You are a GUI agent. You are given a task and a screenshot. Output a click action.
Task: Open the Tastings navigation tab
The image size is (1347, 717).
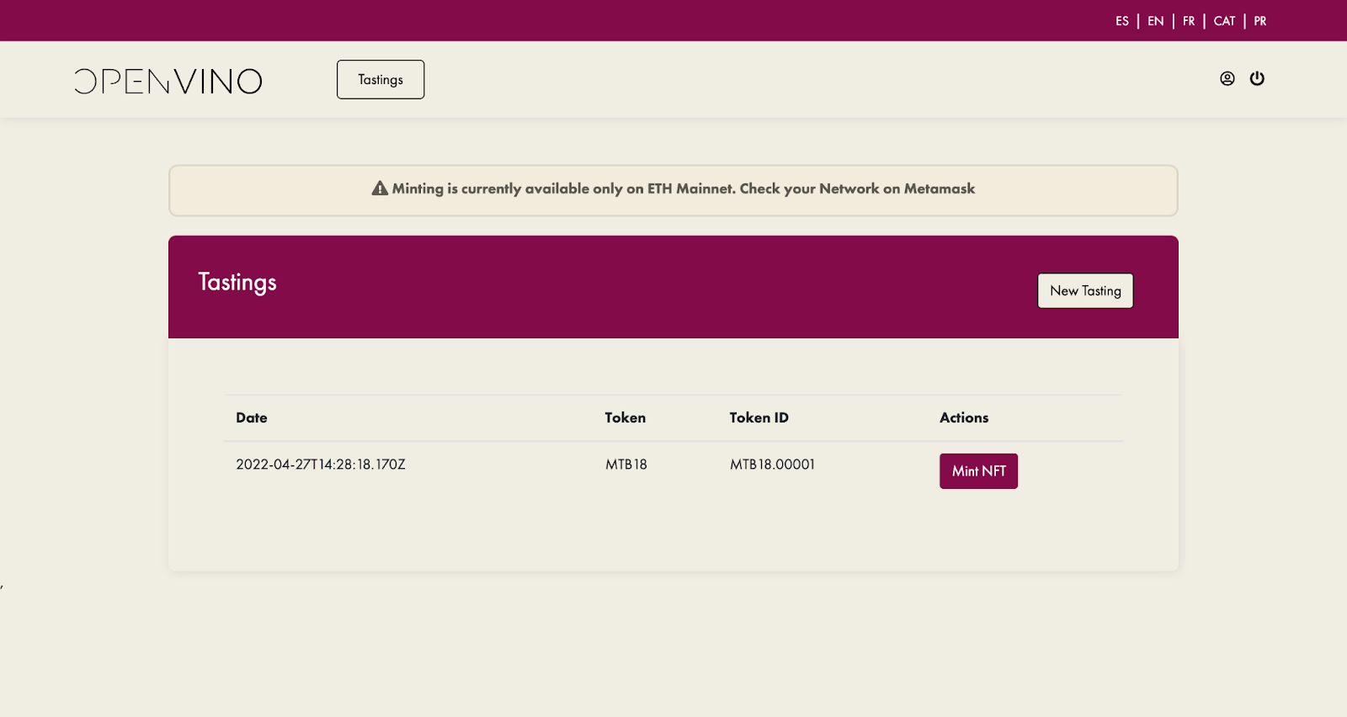[x=381, y=79]
